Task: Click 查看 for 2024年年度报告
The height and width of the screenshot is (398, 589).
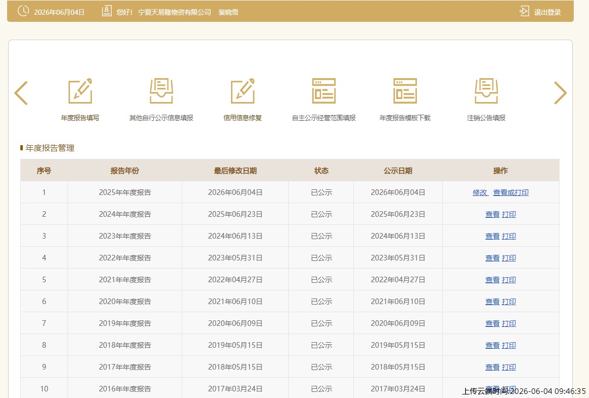Action: point(493,214)
